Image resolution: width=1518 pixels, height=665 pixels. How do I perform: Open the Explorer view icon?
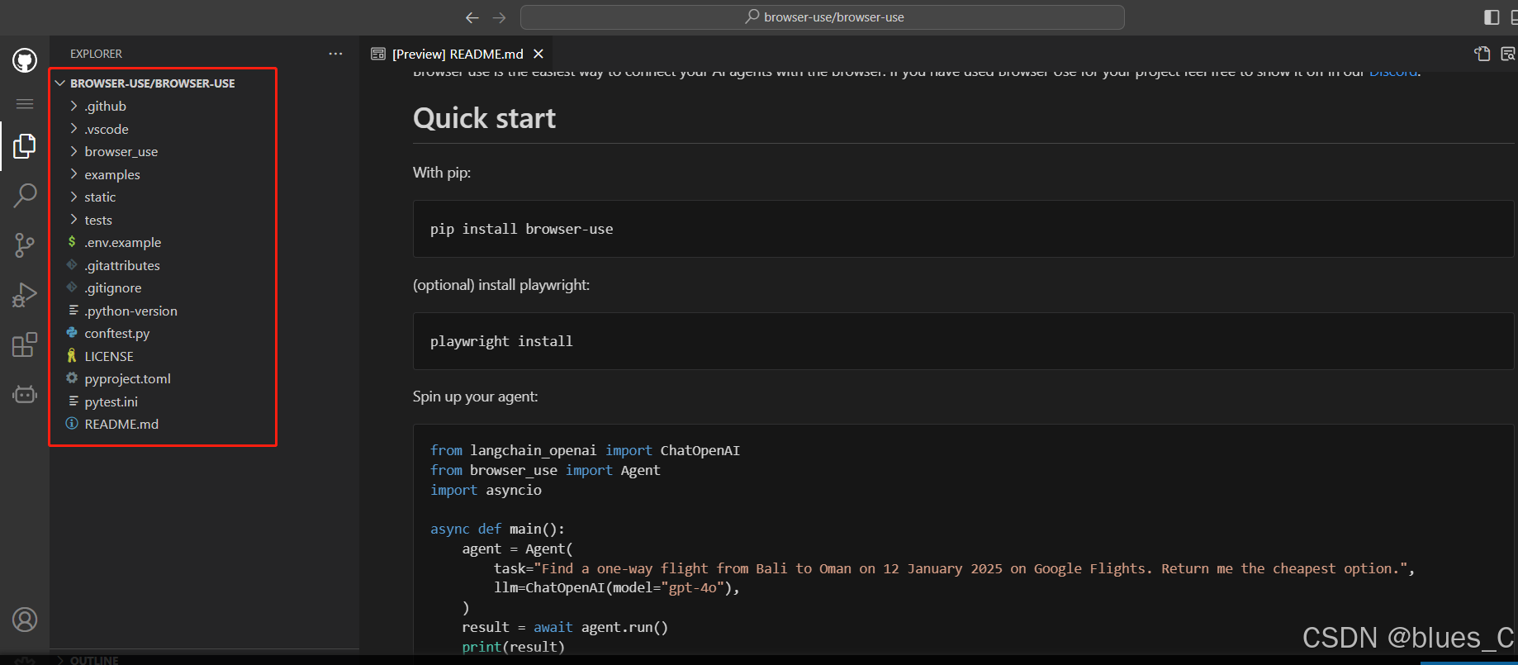[x=25, y=146]
